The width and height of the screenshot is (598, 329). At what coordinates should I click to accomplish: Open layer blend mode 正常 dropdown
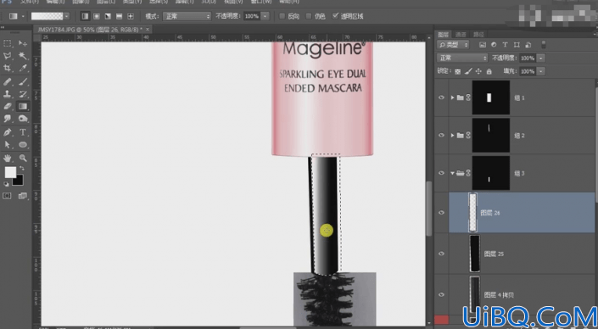(x=462, y=58)
